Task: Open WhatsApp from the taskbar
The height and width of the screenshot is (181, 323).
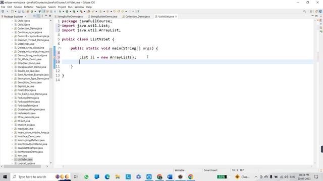Action: coord(86,176)
